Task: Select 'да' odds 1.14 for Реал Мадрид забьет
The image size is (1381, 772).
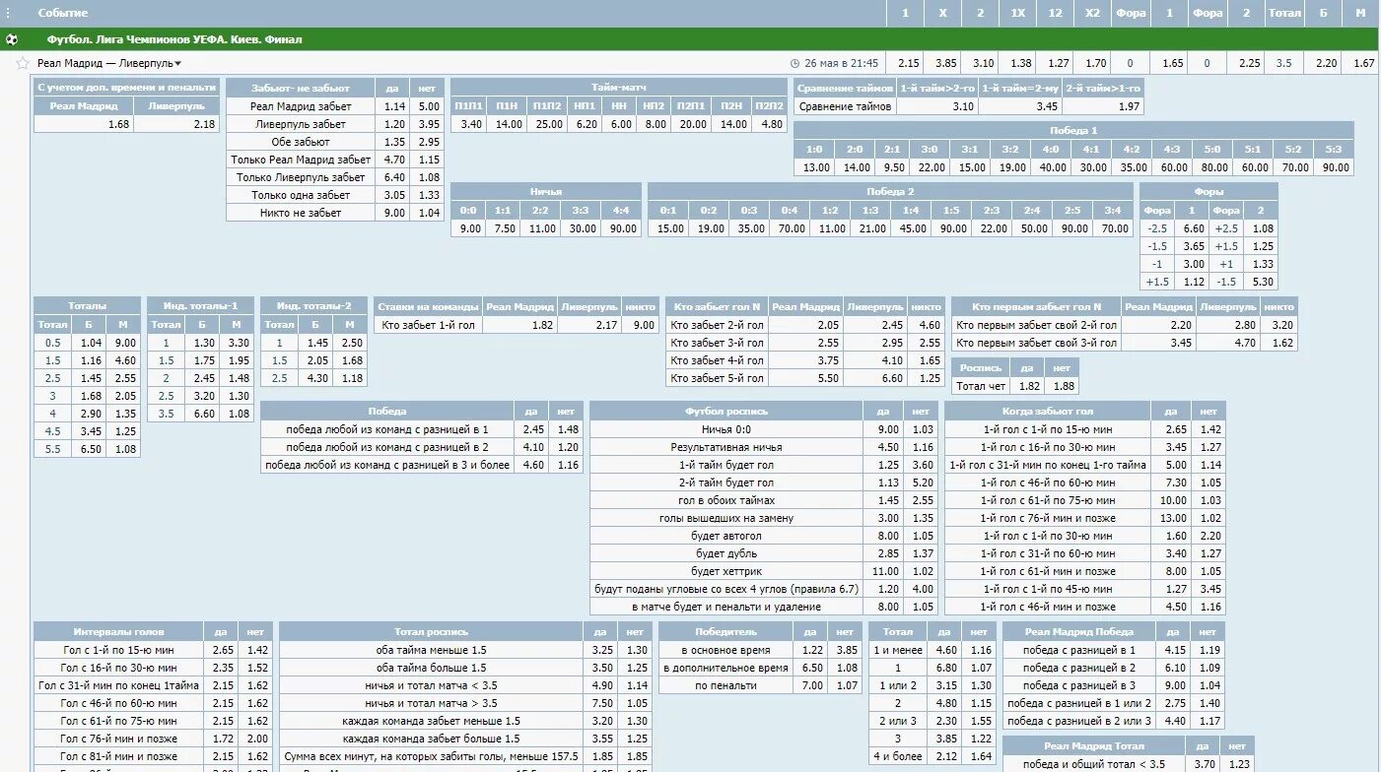Action: 394,106
